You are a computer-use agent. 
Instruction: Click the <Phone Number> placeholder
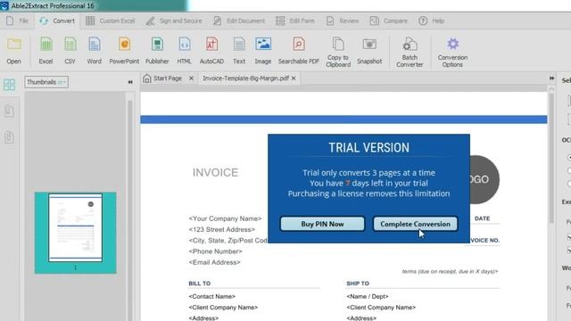[215, 251]
